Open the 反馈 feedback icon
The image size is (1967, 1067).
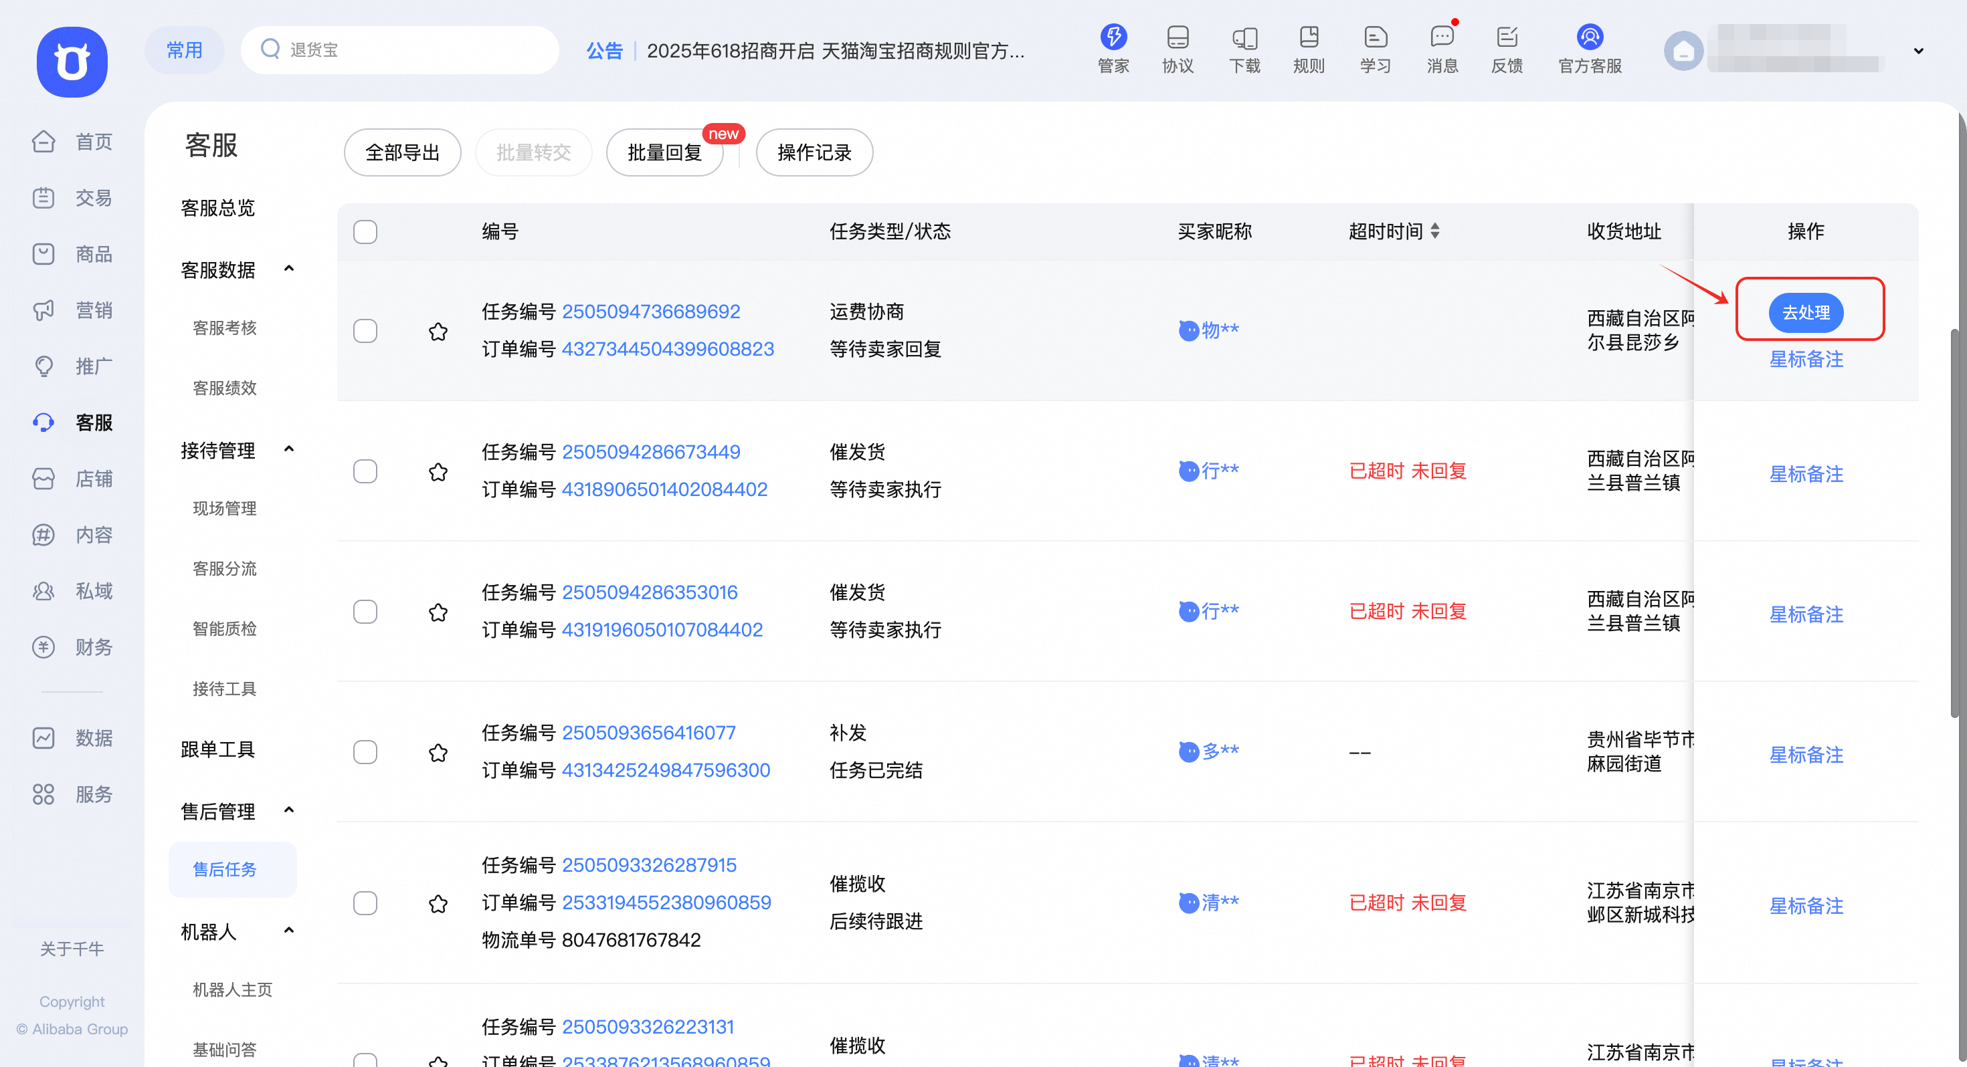click(x=1507, y=49)
